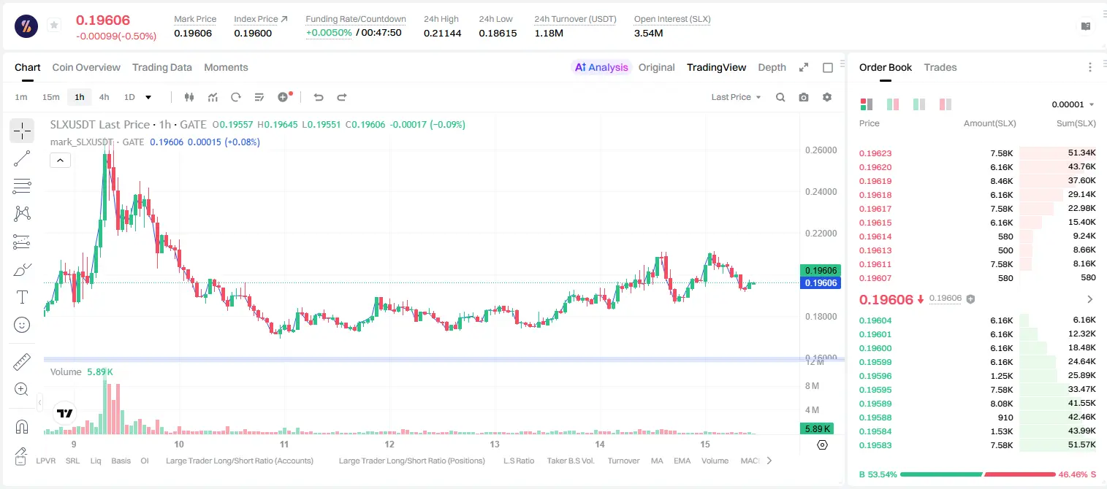The image size is (1107, 489).
Task: Switch to the Trades tab
Action: pos(940,67)
